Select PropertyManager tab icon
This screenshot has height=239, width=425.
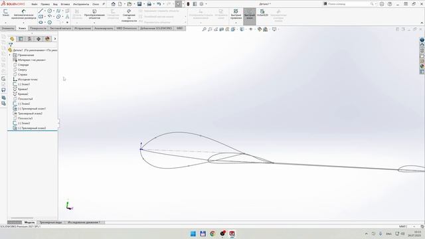(x=21, y=39)
